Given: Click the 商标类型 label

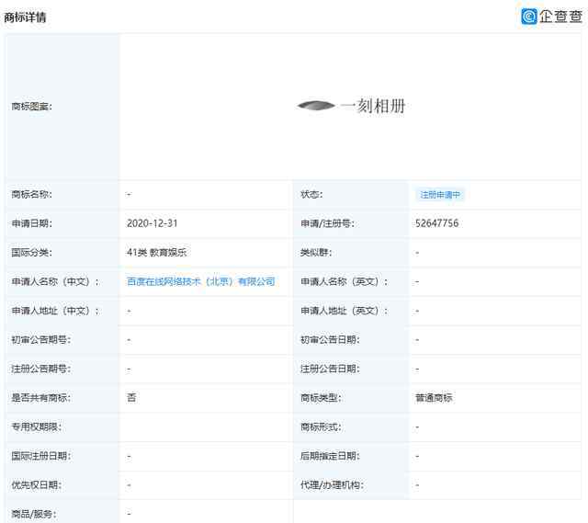Looking at the screenshot, I should [x=321, y=398].
